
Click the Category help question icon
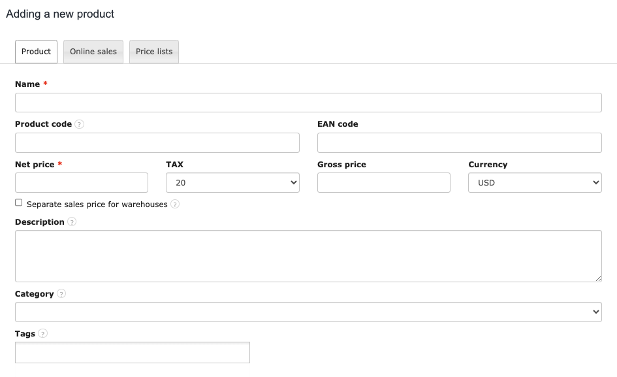[x=61, y=294]
